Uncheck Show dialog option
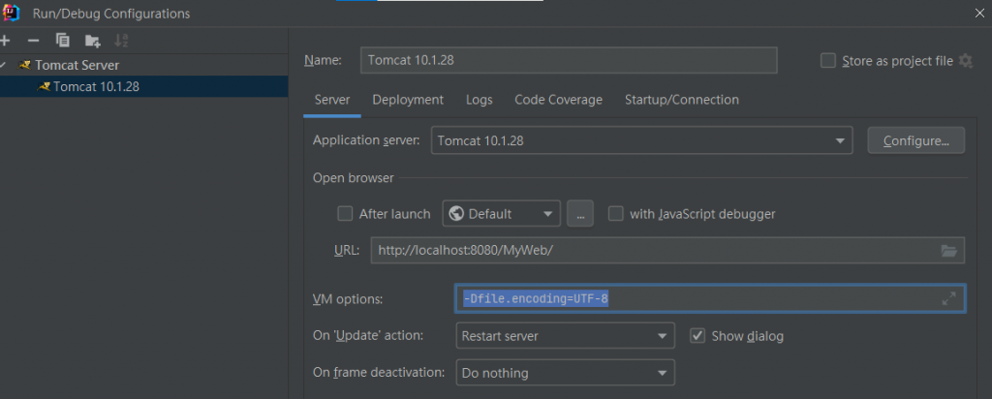This screenshot has width=992, height=399. click(697, 336)
